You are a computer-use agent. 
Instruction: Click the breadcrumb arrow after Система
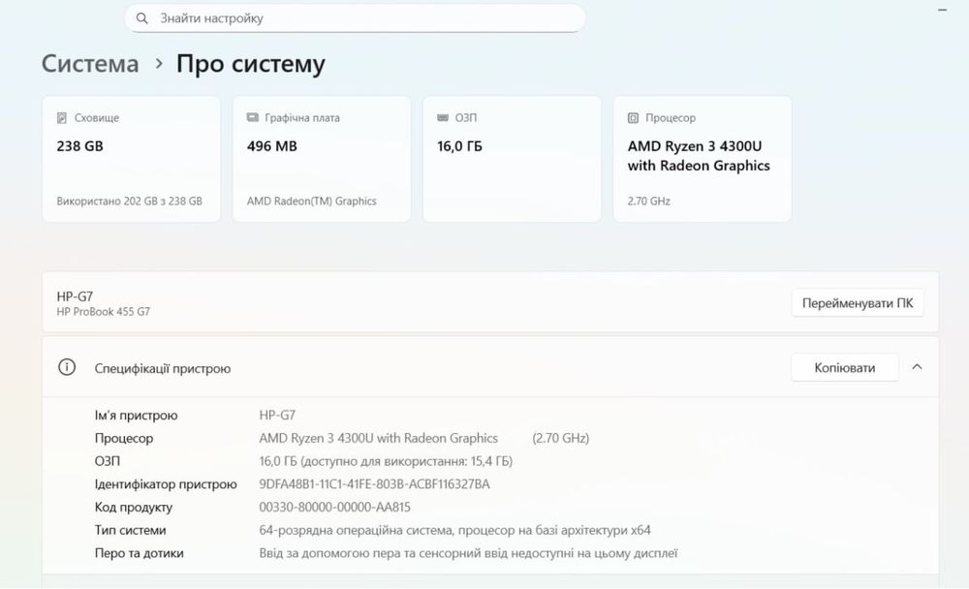click(x=159, y=65)
